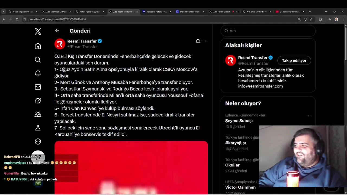347x195 pixels.
Task: Open Chrome three-dot menu
Action: [343, 19]
